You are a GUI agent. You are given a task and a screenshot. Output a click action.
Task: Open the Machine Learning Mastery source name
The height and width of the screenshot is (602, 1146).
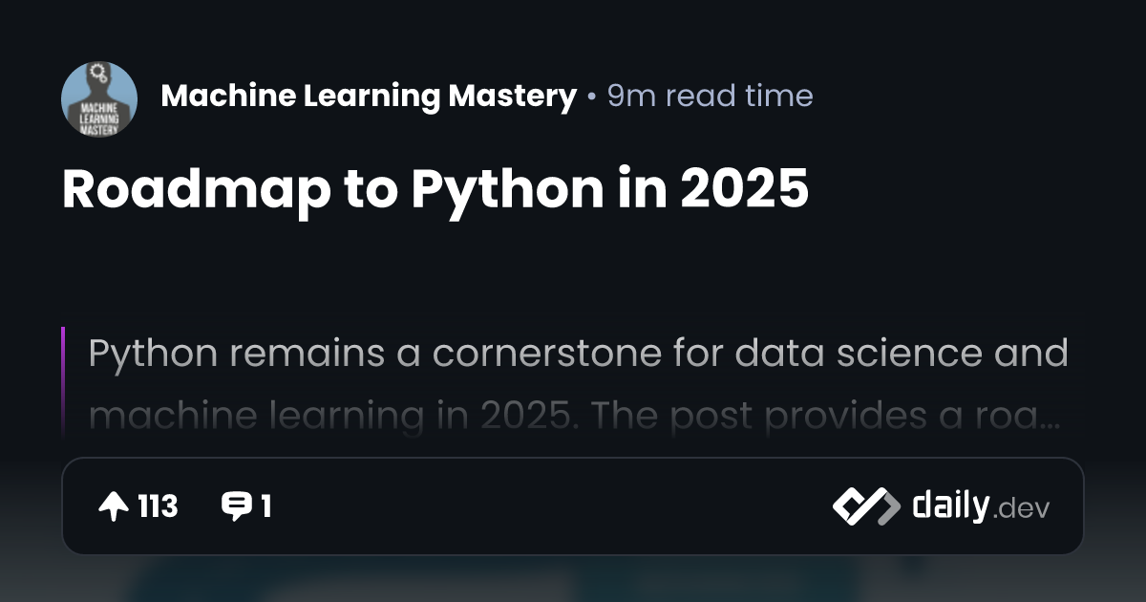(369, 96)
